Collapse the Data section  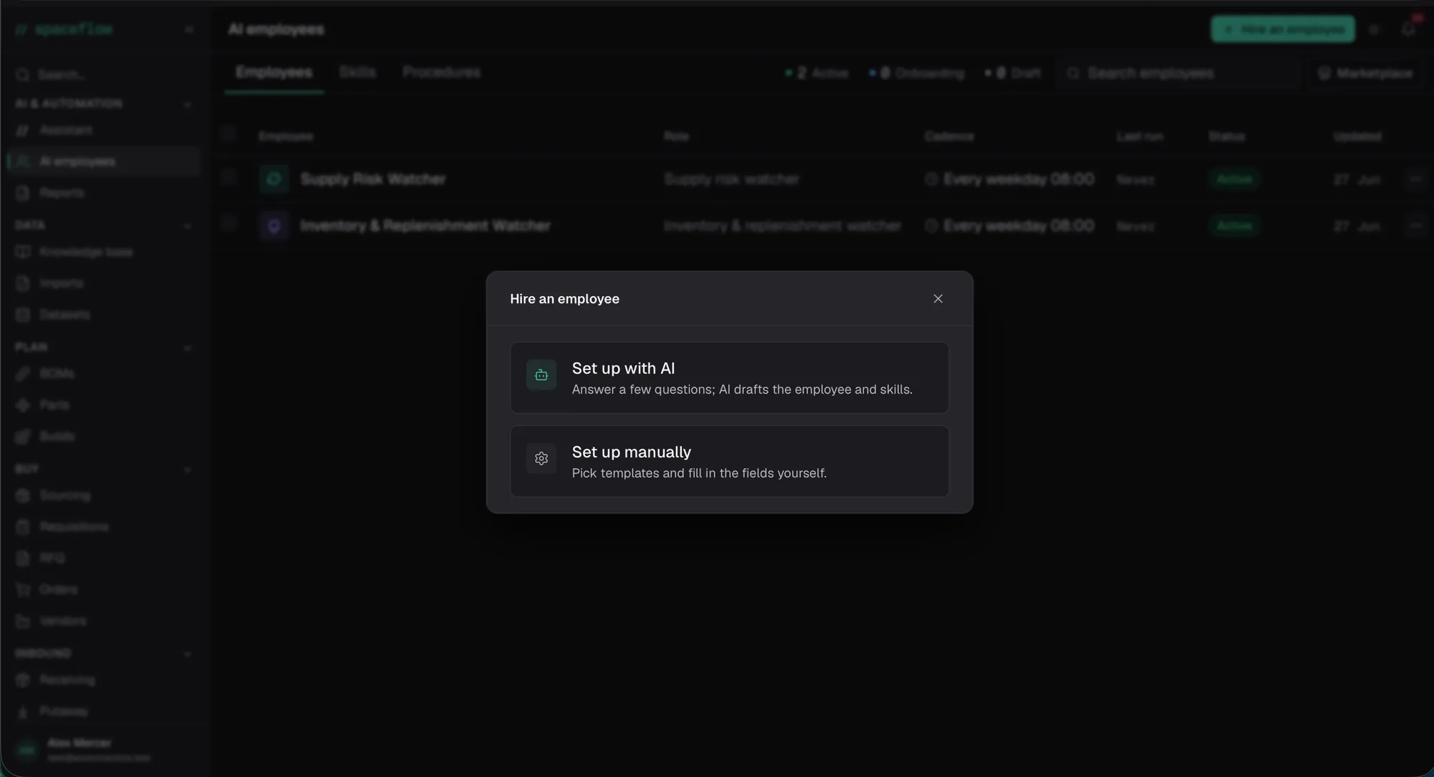[x=188, y=226]
